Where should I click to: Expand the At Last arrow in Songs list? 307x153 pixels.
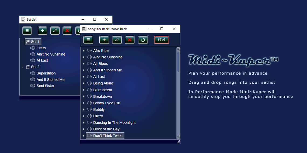83,77
